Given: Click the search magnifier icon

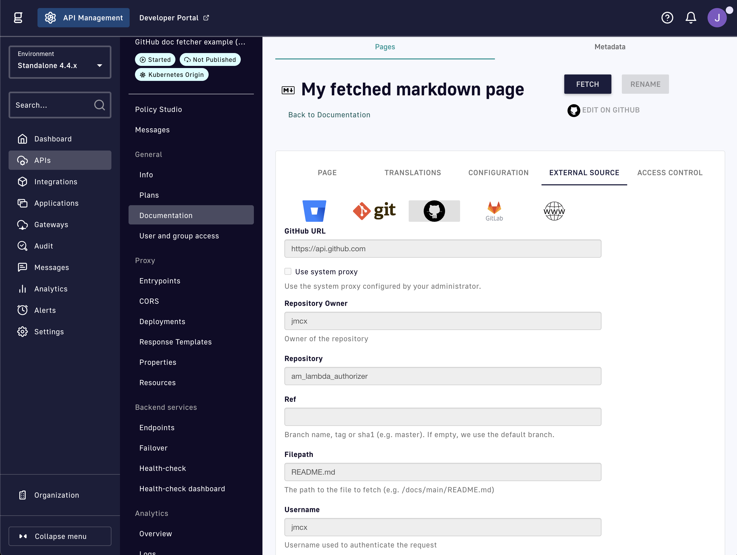Looking at the screenshot, I should pyautogui.click(x=99, y=105).
